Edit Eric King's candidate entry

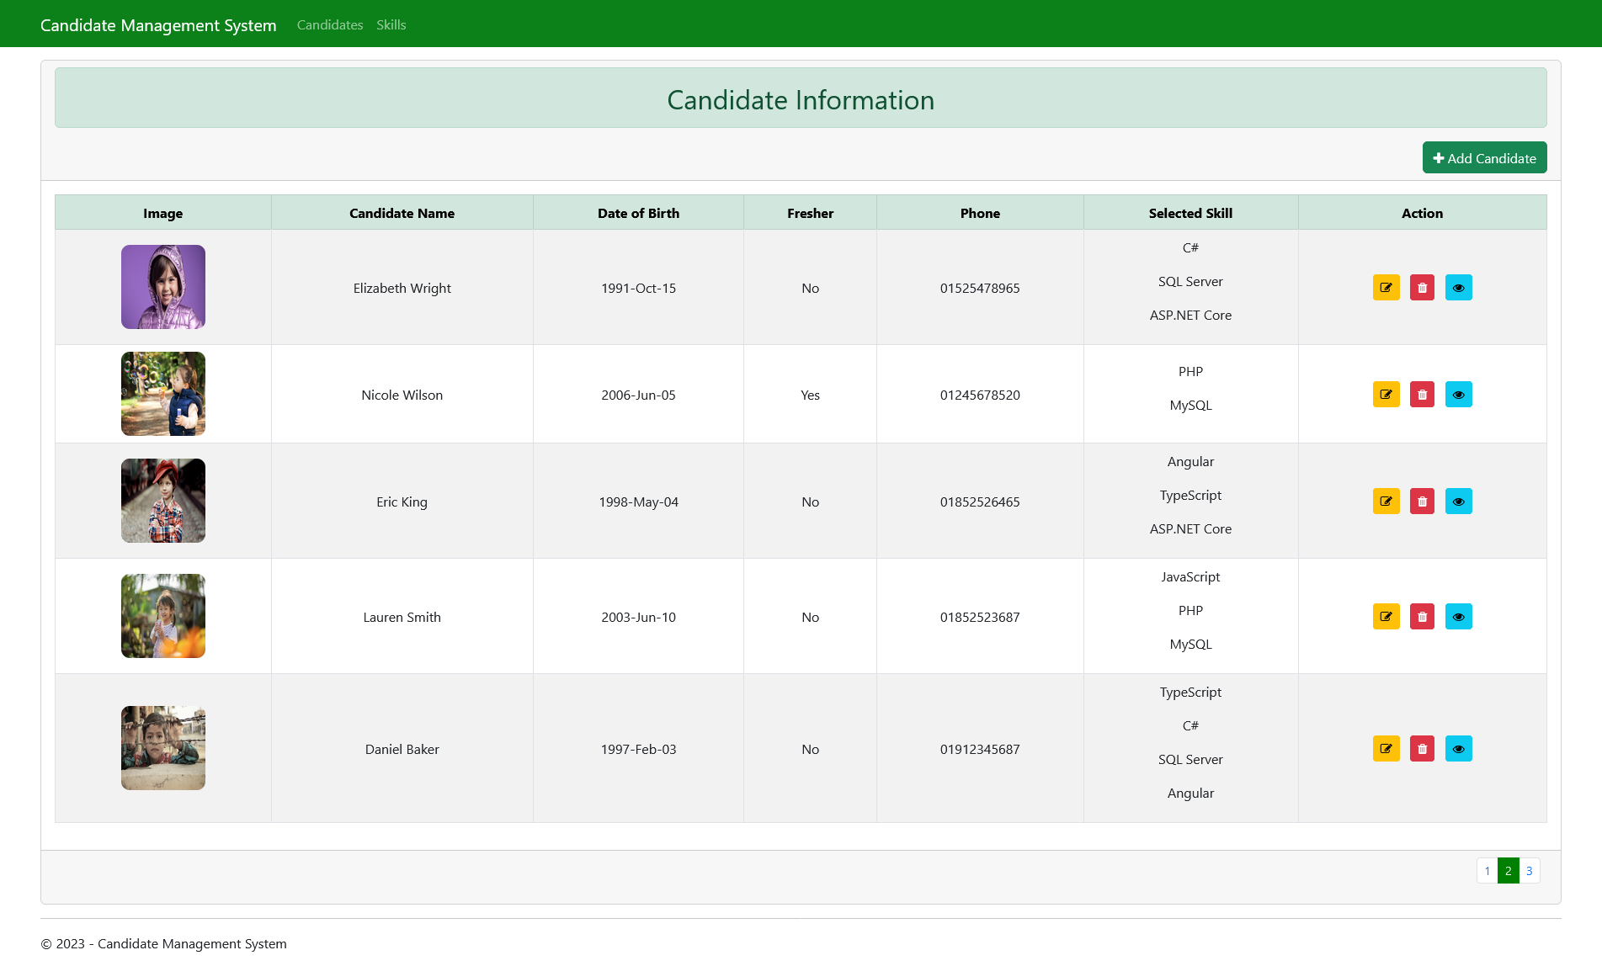click(1386, 501)
